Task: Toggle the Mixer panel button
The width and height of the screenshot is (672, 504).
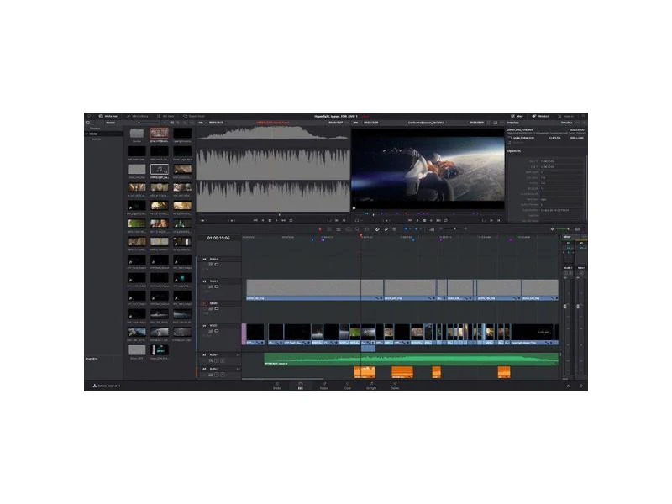Action: (x=517, y=116)
